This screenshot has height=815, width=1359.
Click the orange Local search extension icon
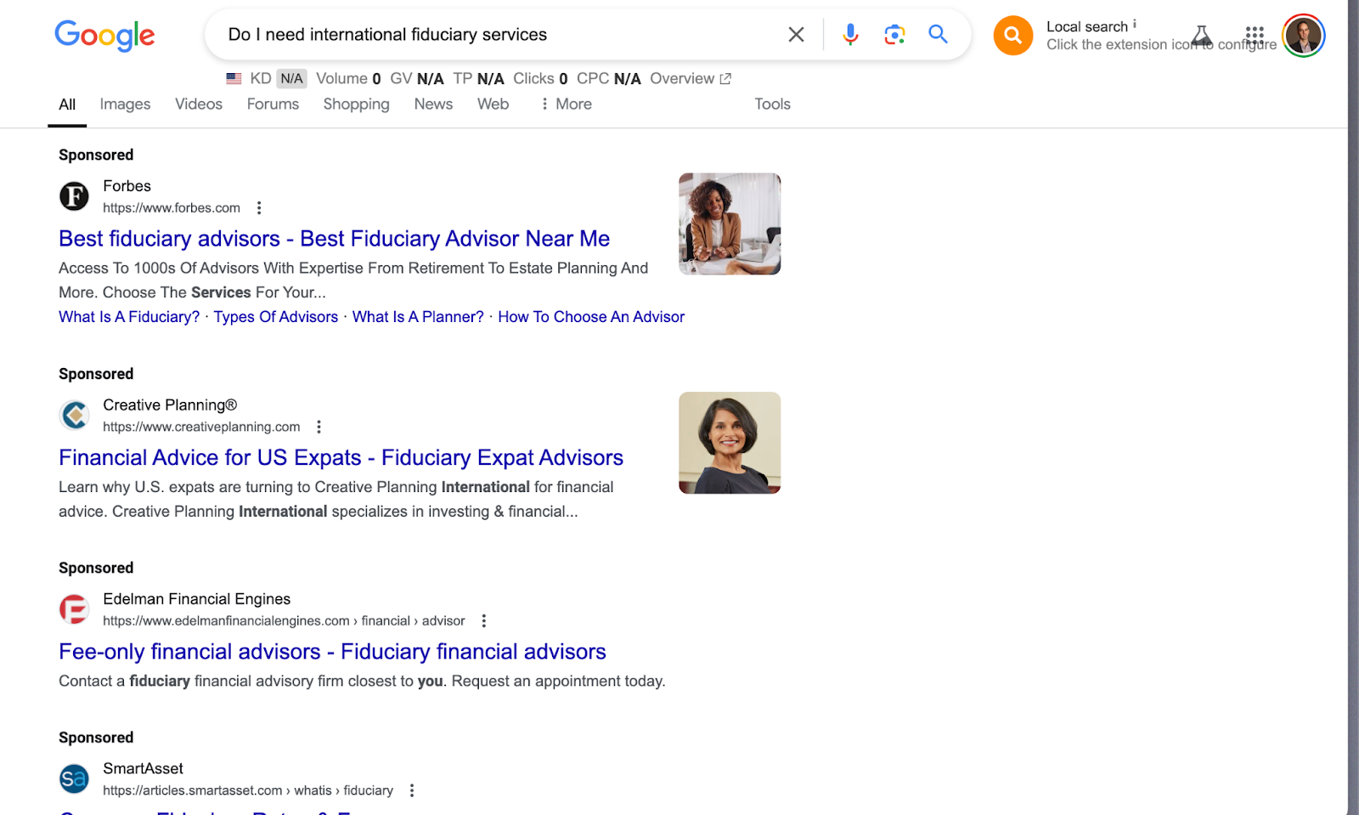[x=1013, y=36]
